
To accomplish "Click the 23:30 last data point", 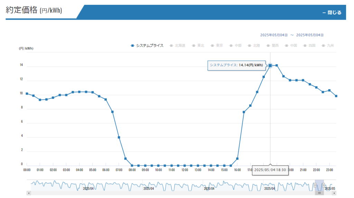I will 336,96.
